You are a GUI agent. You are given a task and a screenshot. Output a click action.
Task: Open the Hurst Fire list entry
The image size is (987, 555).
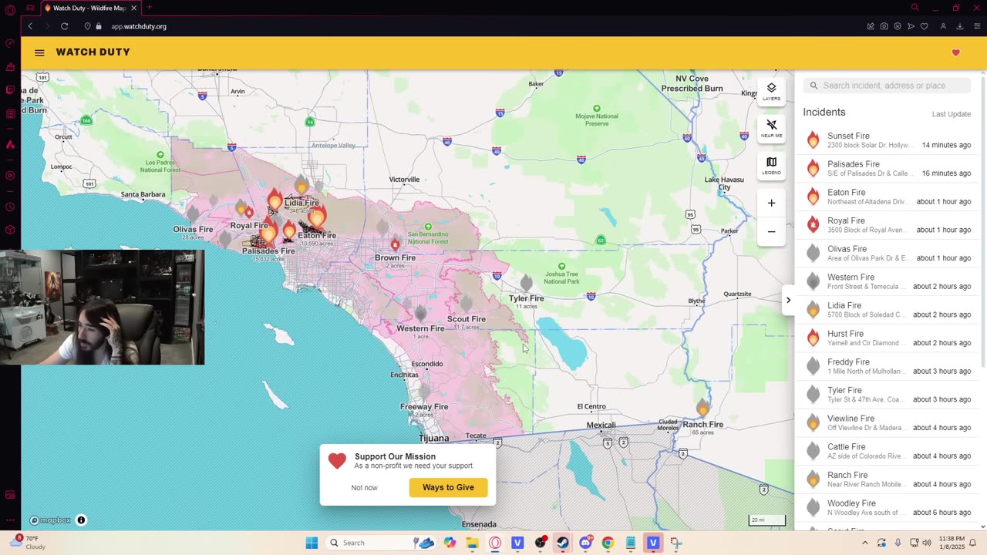click(x=887, y=338)
